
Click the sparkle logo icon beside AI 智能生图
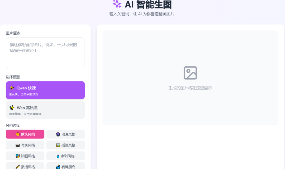[117, 4]
